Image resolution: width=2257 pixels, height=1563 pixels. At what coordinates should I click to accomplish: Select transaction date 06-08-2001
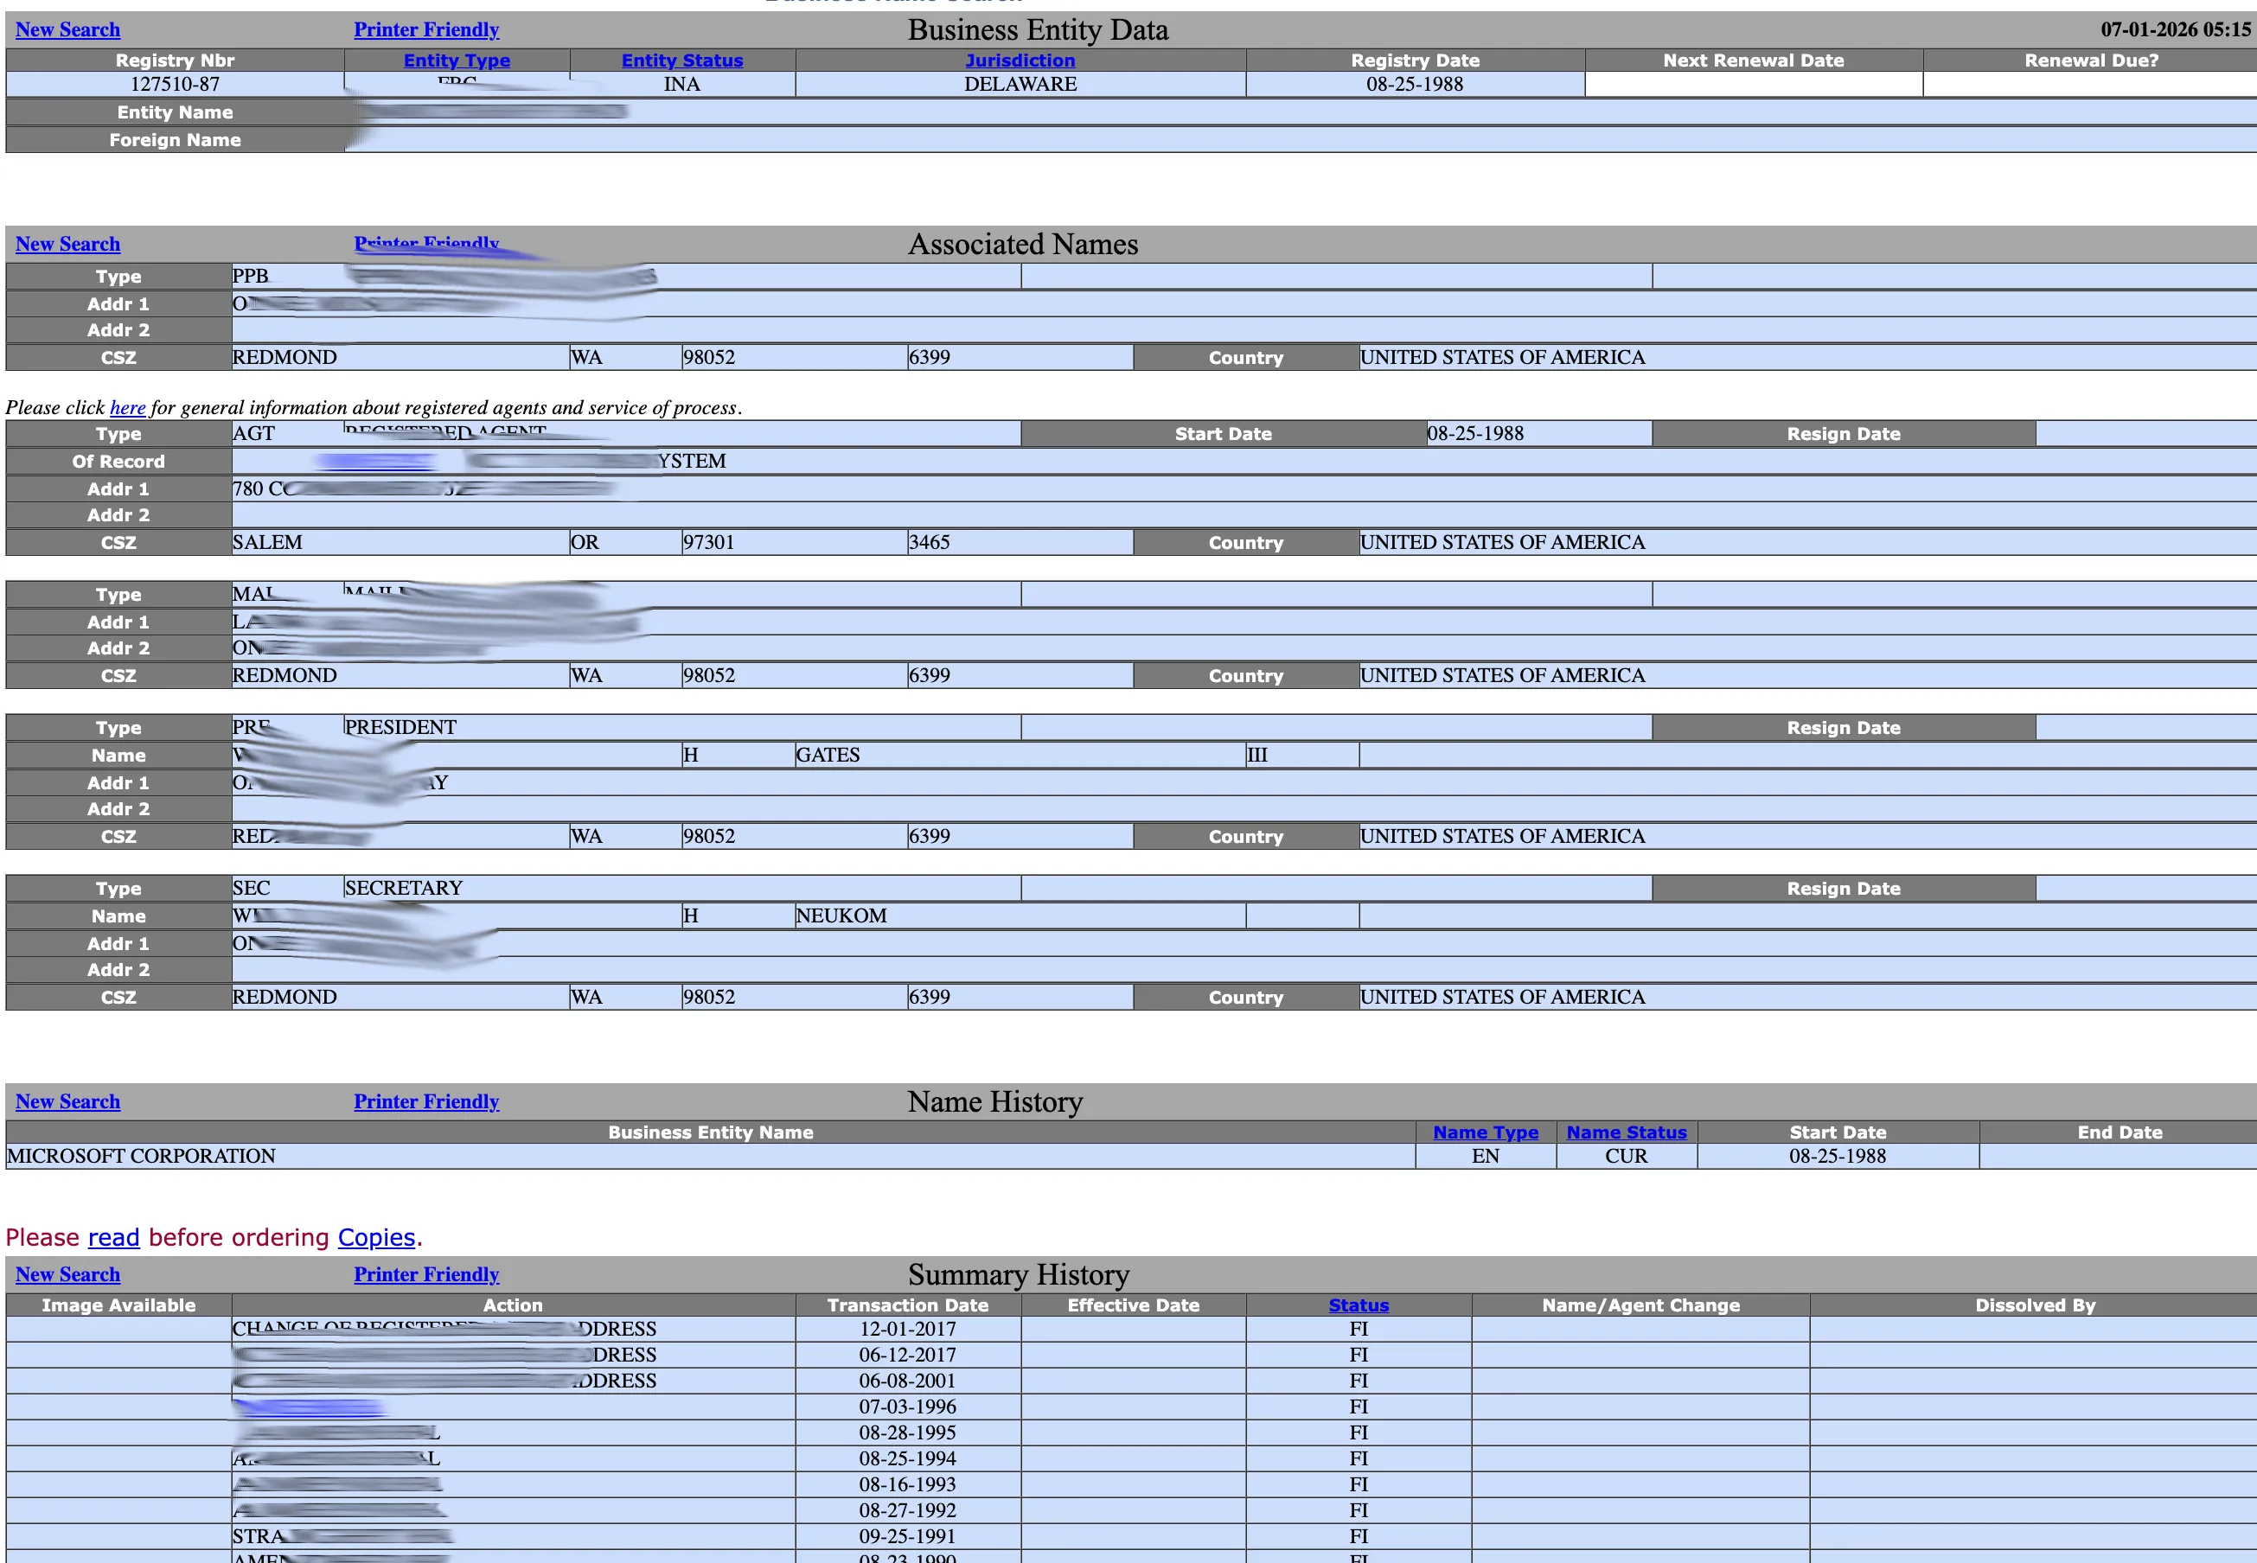point(908,1381)
